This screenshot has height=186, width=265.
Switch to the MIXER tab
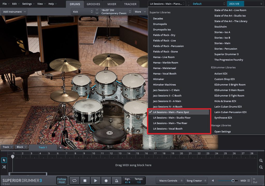[x=112, y=4]
